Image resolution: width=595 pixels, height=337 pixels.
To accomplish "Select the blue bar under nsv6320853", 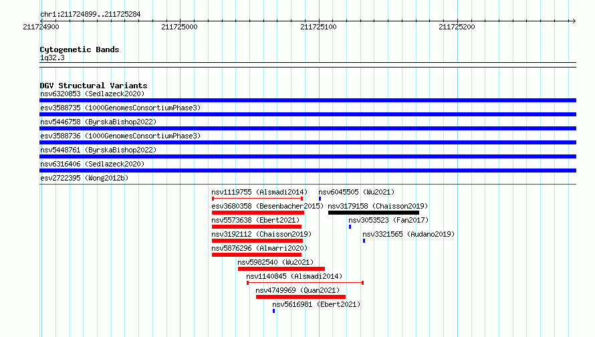I will 308,100.
